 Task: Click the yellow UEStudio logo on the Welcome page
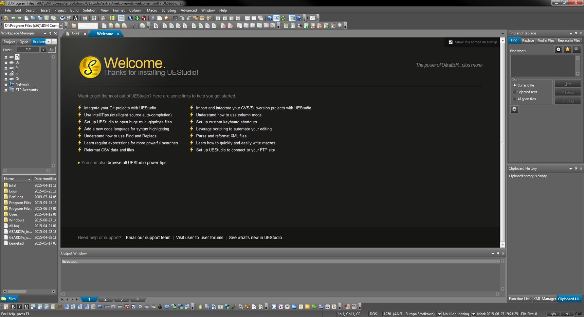(x=90, y=67)
